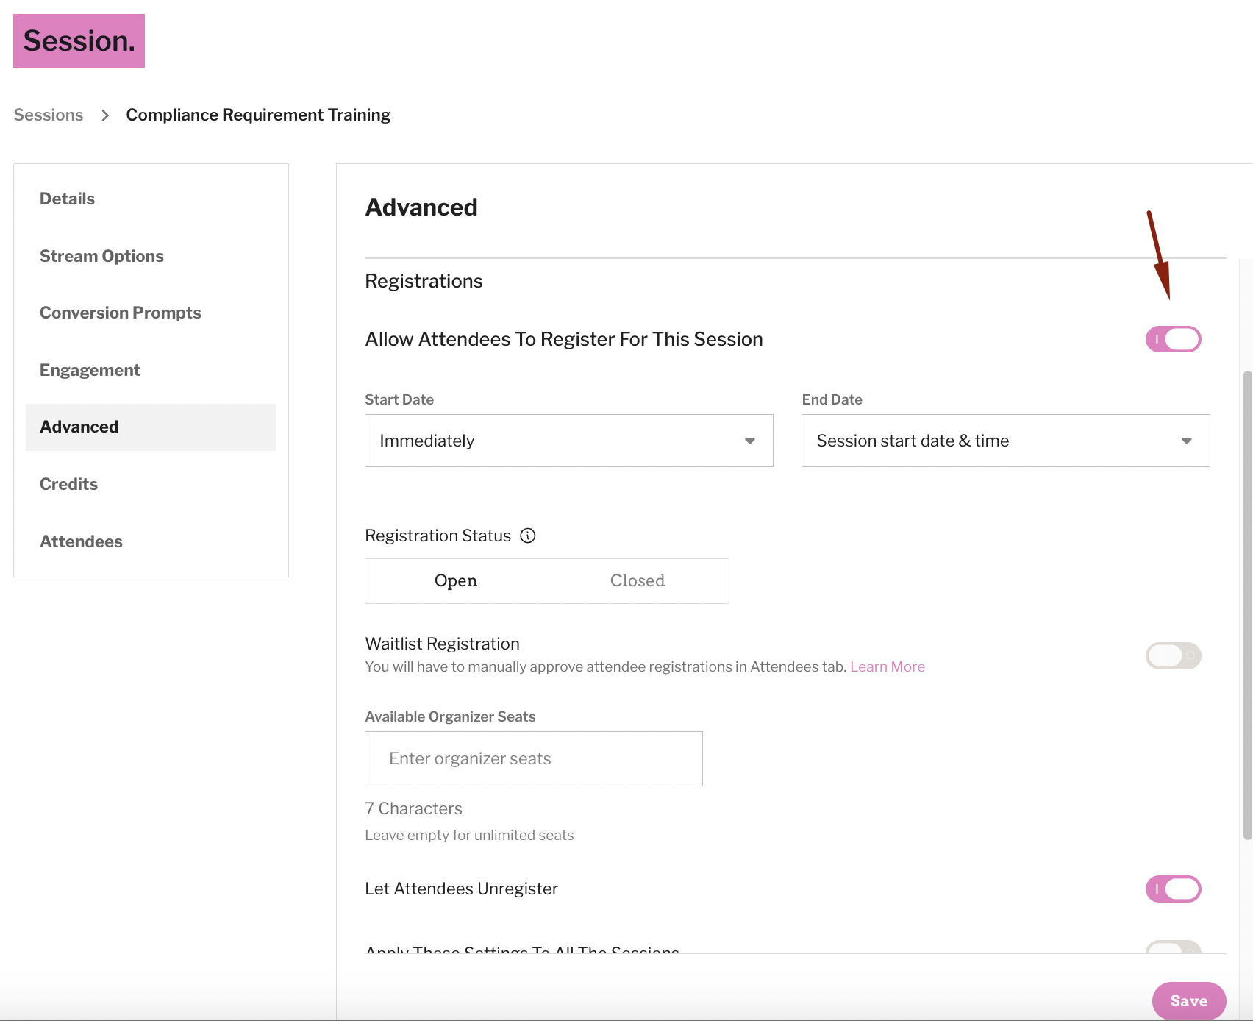Viewport: 1253px width, 1021px height.
Task: Select the Advanced sidebar item
Action: click(x=151, y=427)
